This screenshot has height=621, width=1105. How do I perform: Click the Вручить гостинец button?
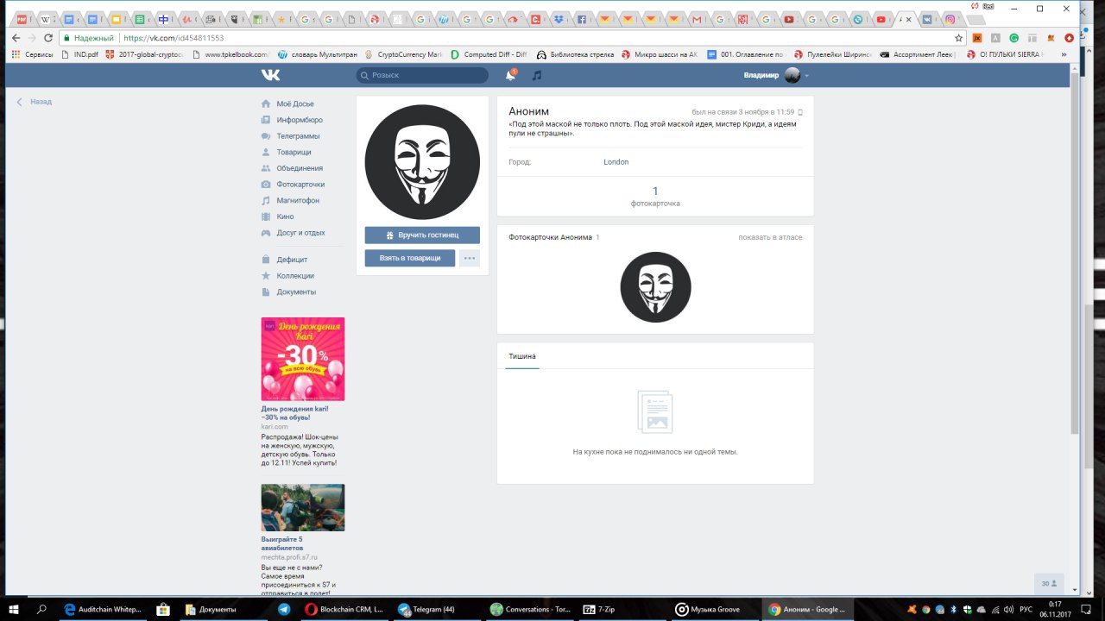coord(422,235)
